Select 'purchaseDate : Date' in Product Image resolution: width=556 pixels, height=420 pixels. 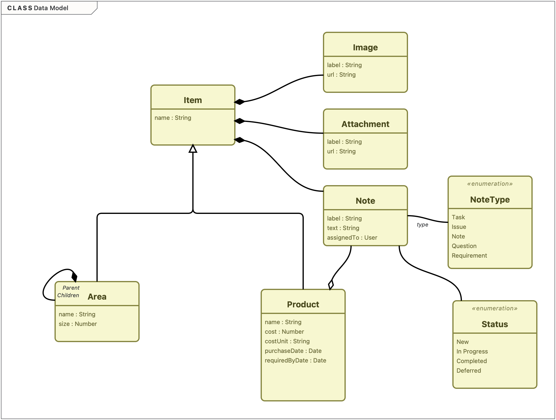click(293, 351)
